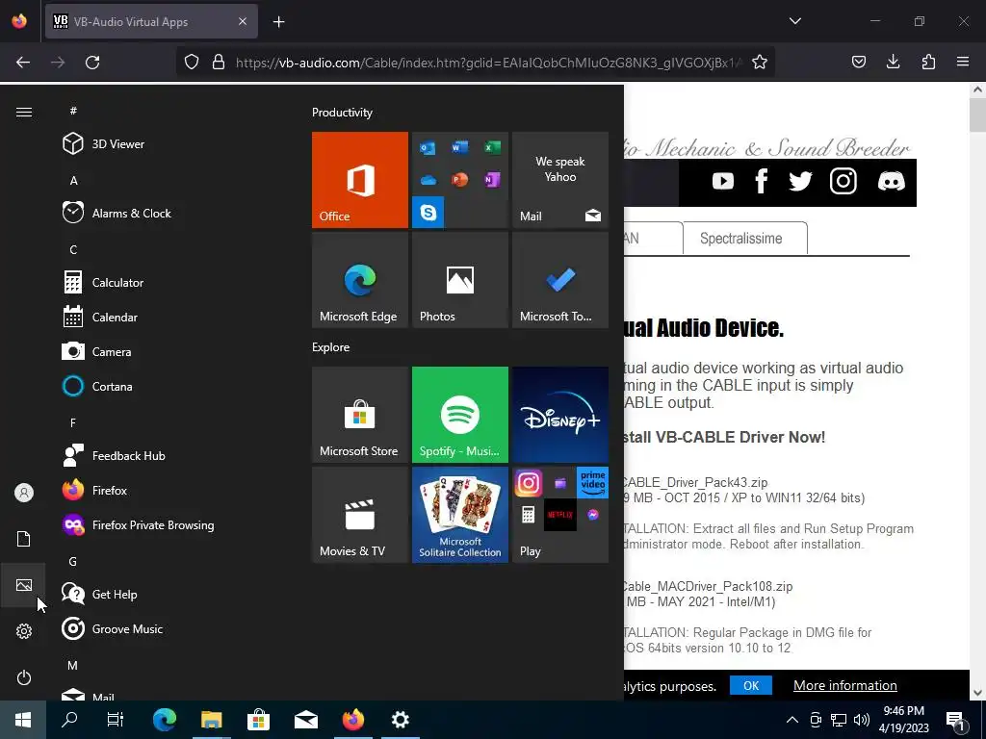Open the Mail tile
This screenshot has width=986, height=739.
560,180
